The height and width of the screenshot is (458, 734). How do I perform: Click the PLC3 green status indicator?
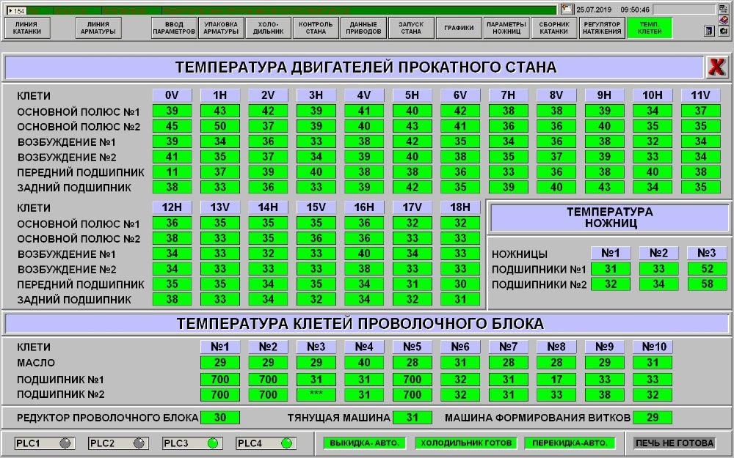pyautogui.click(x=213, y=443)
